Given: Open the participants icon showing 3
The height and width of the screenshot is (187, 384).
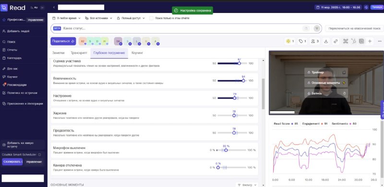Looking at the screenshot, I should click(315, 41).
